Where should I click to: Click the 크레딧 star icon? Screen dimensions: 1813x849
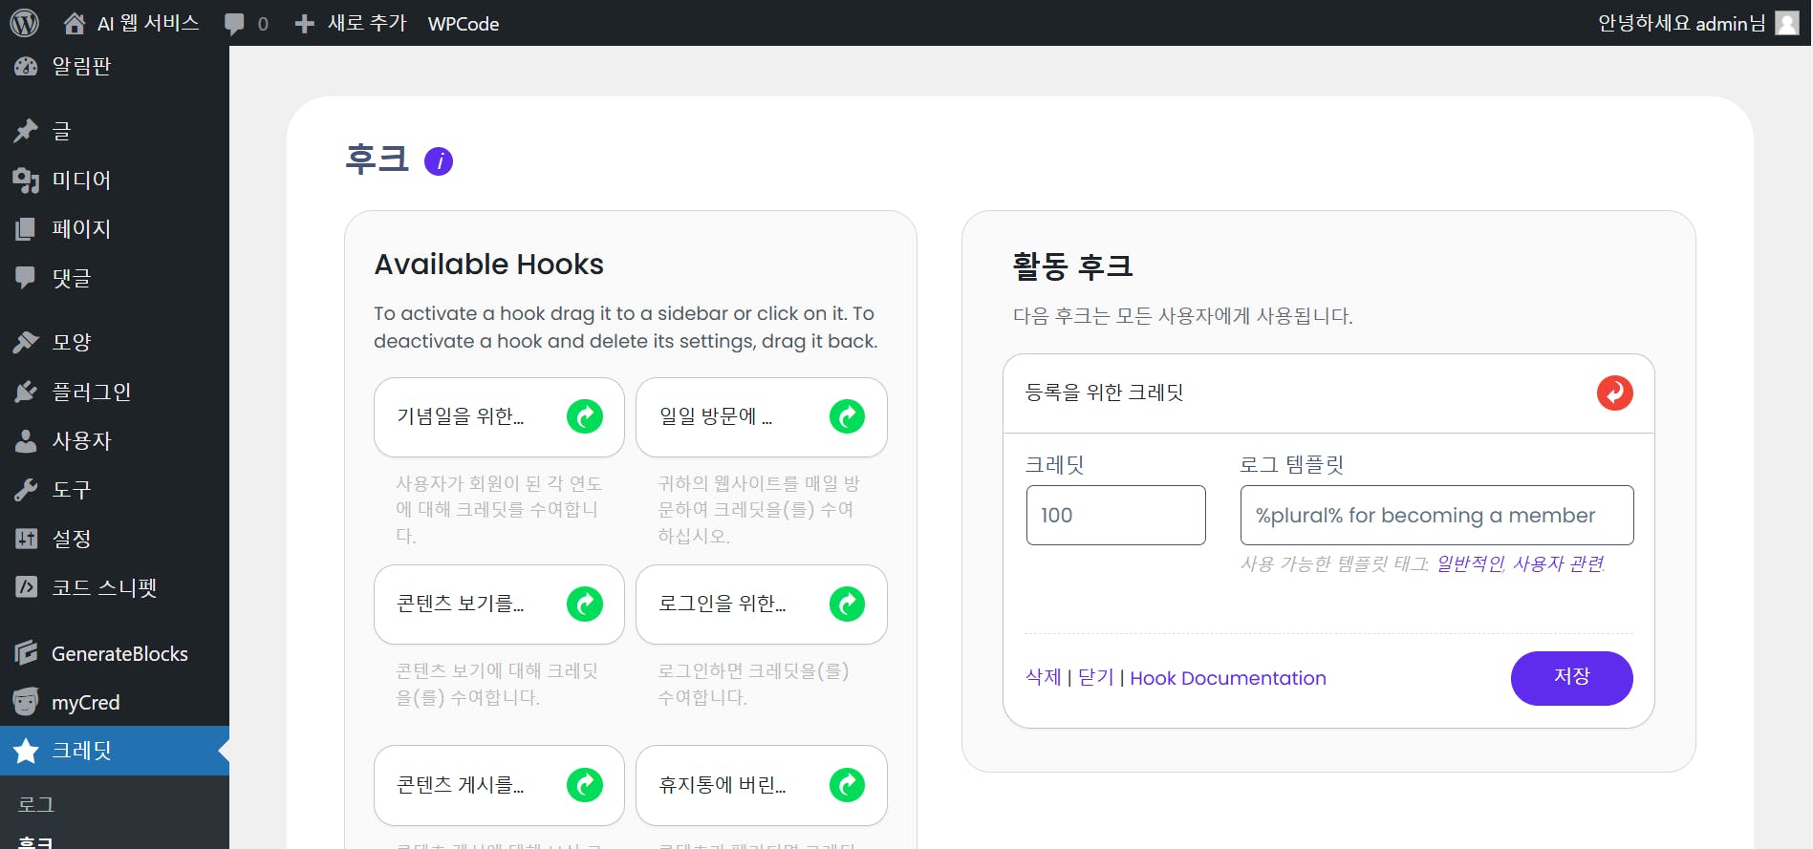coord(26,751)
